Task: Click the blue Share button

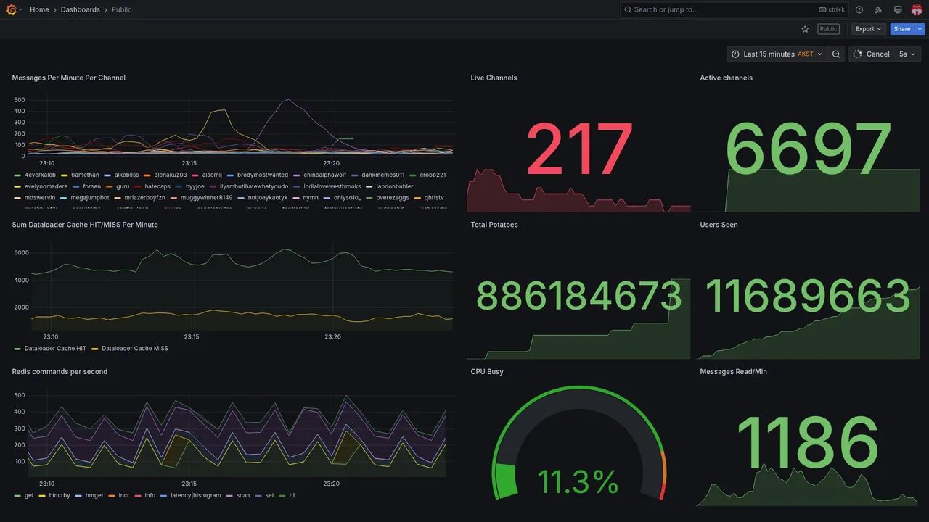Action: [x=902, y=29]
